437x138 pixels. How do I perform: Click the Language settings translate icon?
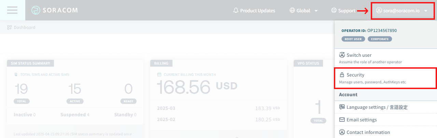pos(342,107)
